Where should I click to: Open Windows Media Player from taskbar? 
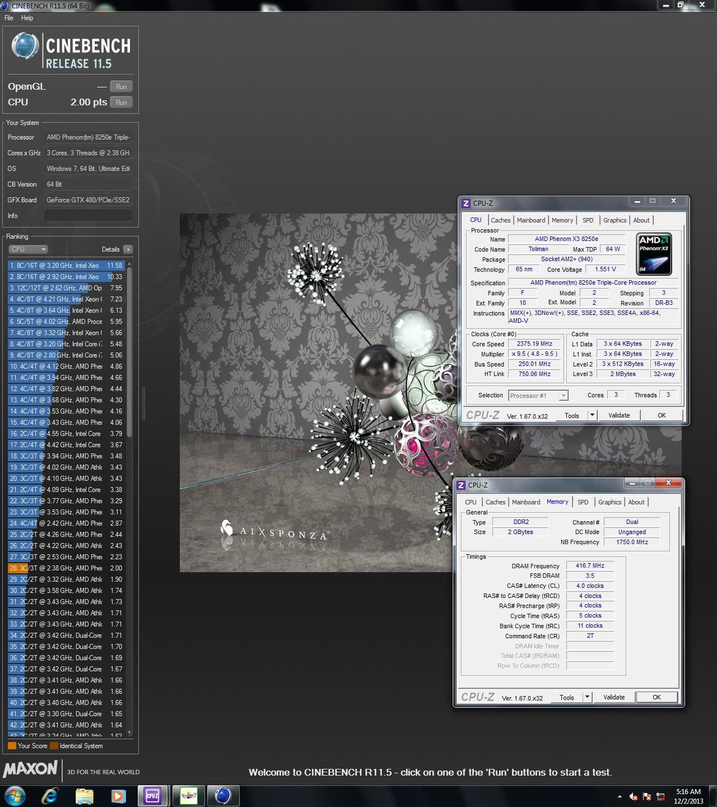pos(119,796)
